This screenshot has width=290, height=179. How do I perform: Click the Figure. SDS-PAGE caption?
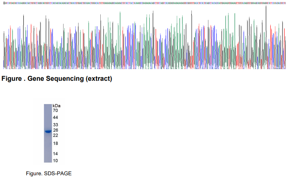point(48,174)
